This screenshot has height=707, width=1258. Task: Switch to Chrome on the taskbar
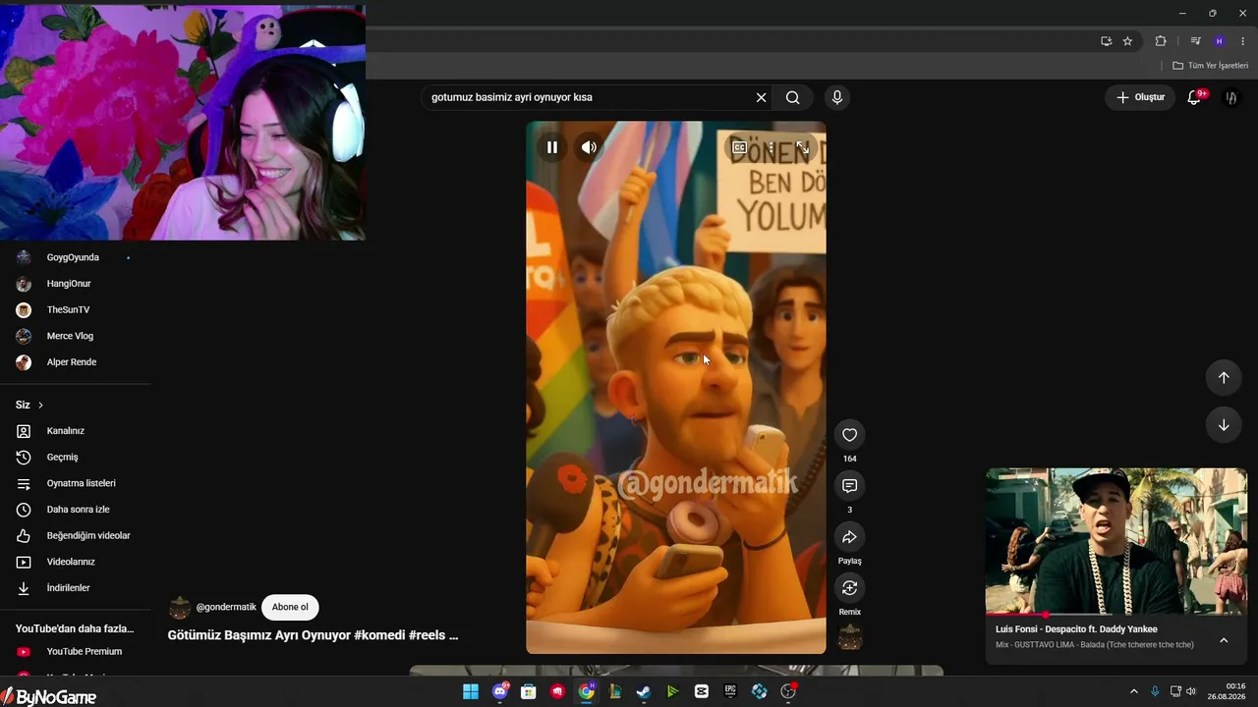coord(587,692)
